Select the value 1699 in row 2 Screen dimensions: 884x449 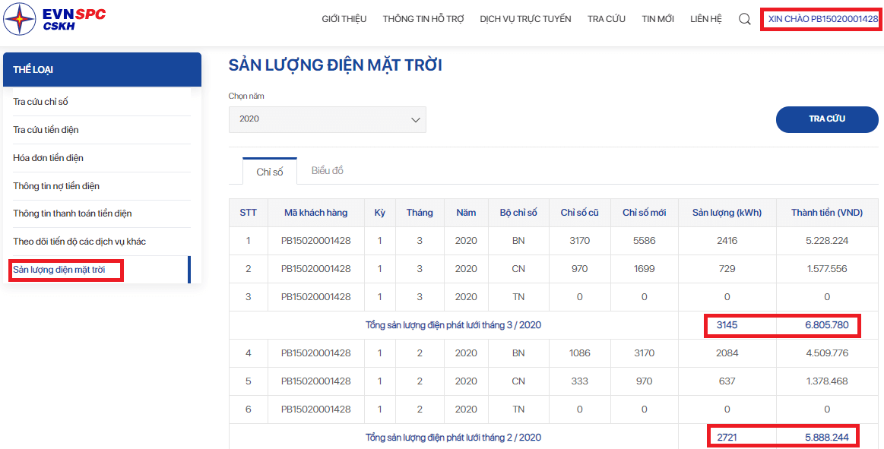pyautogui.click(x=645, y=269)
